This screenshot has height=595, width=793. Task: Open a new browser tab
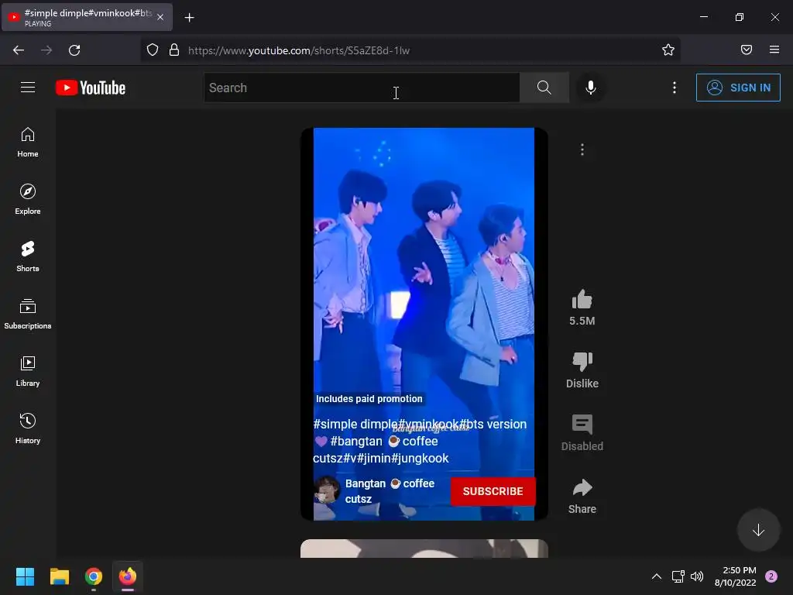coord(189,18)
